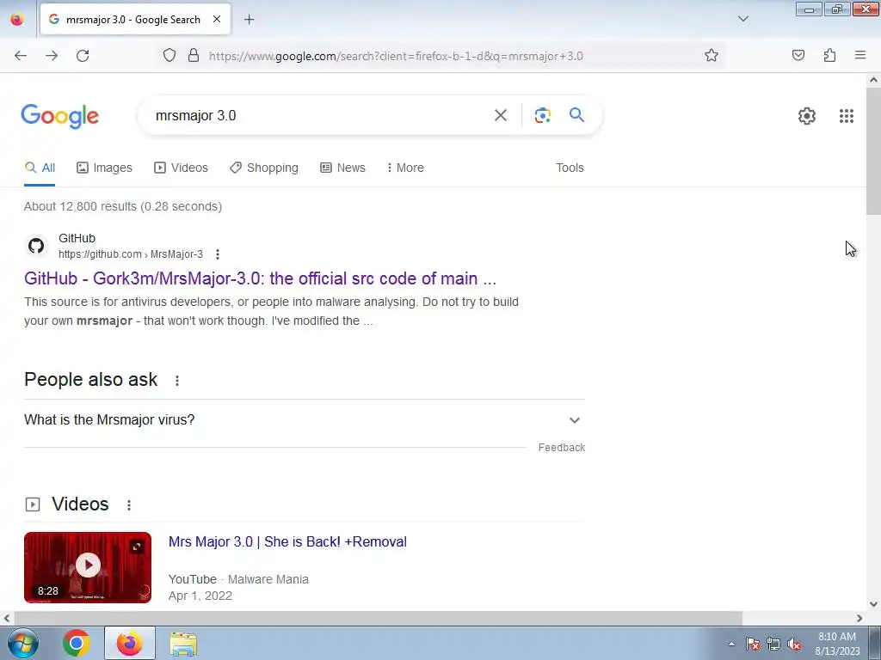Click the Firefox View icon
The image size is (881, 660).
[x=17, y=20]
